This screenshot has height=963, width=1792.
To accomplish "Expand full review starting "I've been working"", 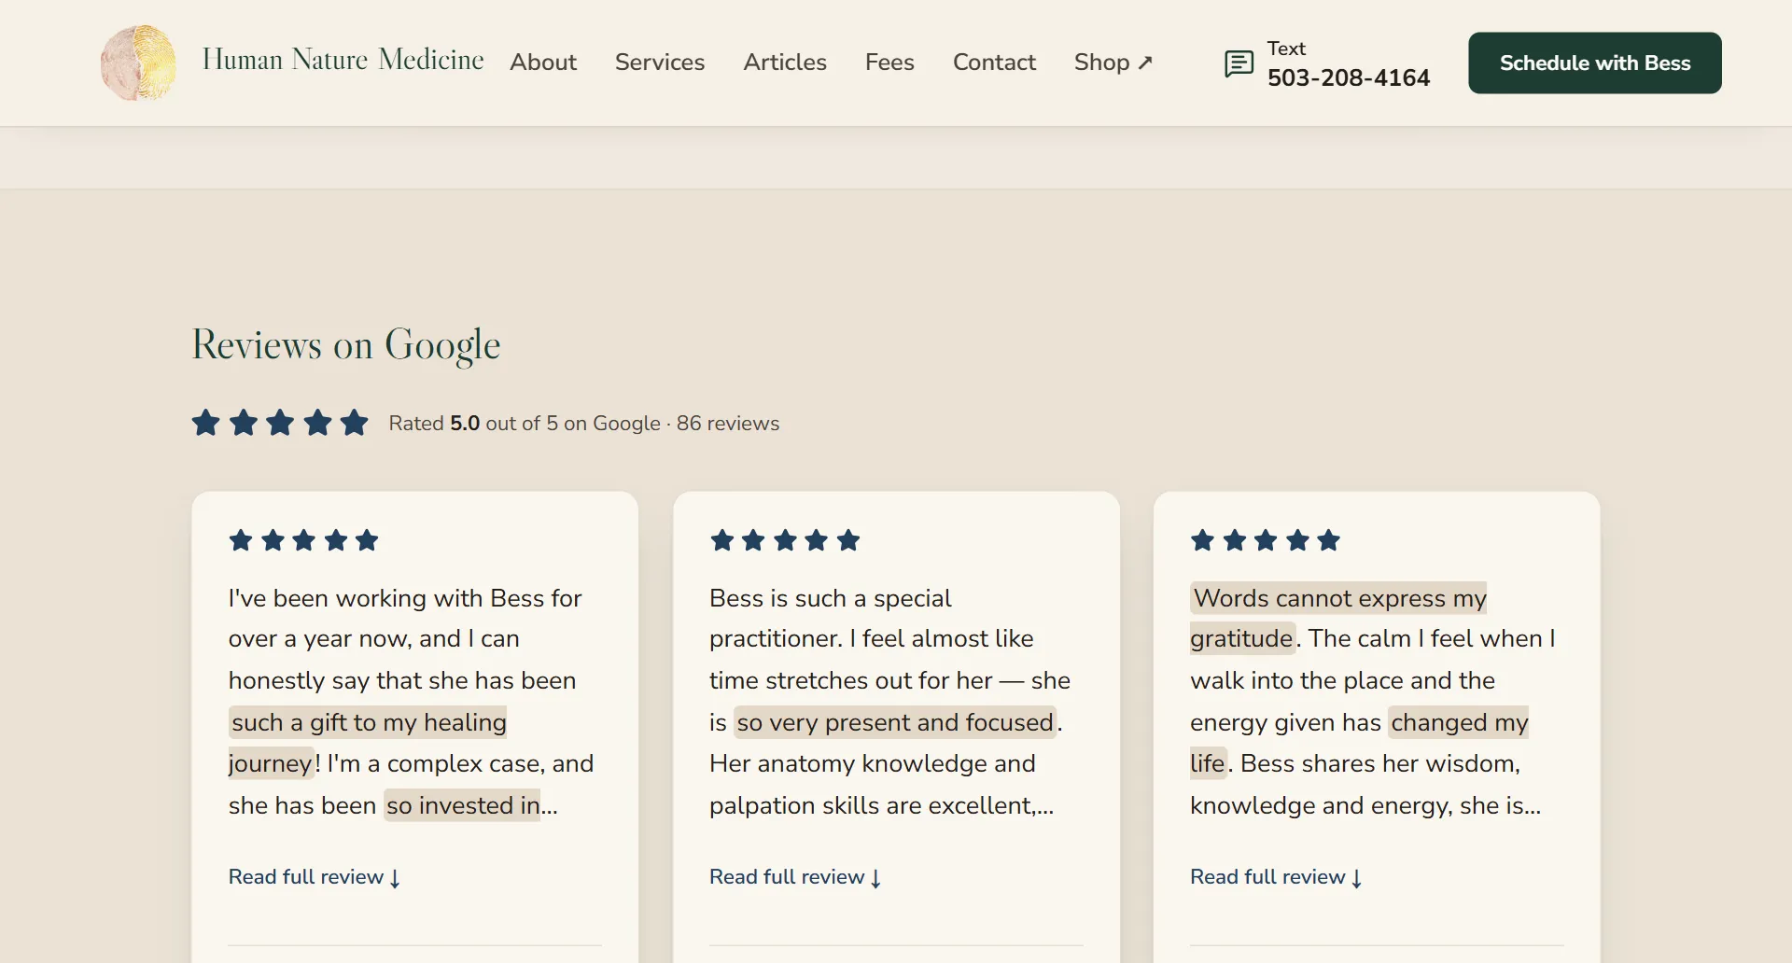I will (x=315, y=877).
